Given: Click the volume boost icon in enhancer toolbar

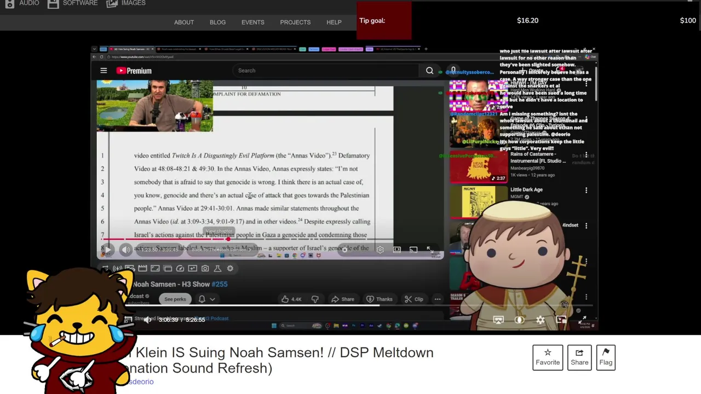Looking at the screenshot, I should 117,268.
